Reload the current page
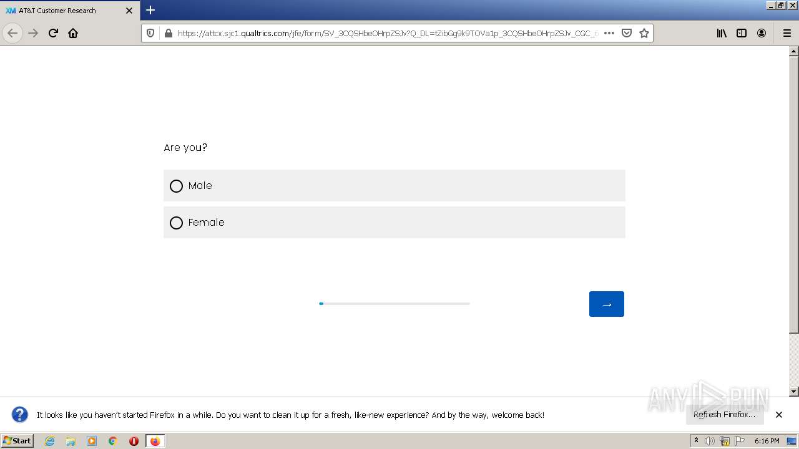This screenshot has width=799, height=449. coord(53,33)
